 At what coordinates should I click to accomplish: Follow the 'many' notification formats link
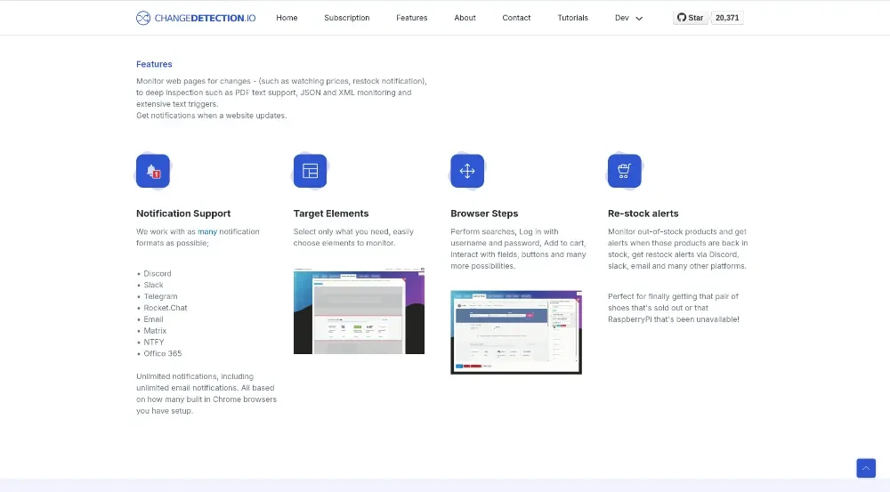206,232
